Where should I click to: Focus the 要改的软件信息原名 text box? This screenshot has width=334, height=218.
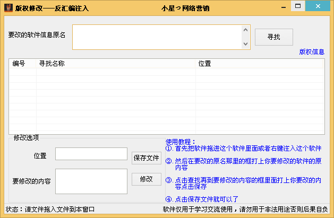pyautogui.click(x=157, y=37)
